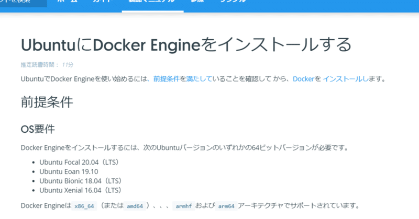Screen dimensions: 419x219
Task: Open the 前提条件 link in intro sentence
Action: coord(166,79)
